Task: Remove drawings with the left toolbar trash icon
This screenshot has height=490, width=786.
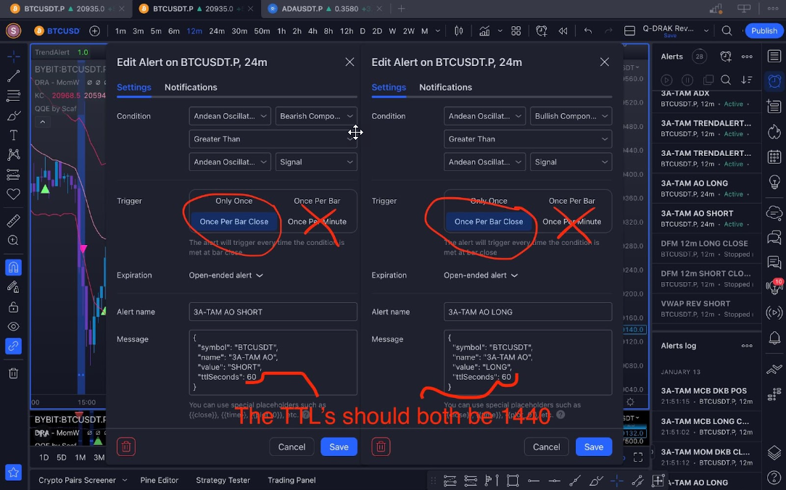Action: tap(14, 373)
